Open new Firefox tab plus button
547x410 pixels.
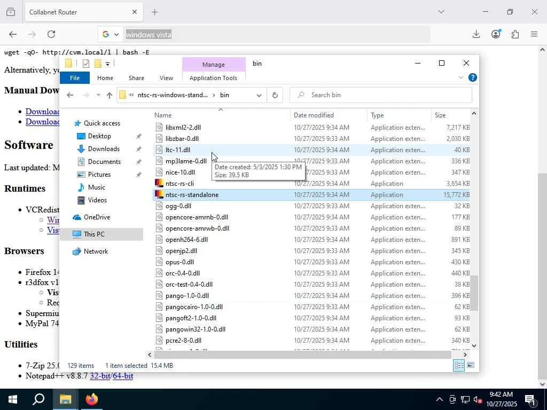(155, 12)
